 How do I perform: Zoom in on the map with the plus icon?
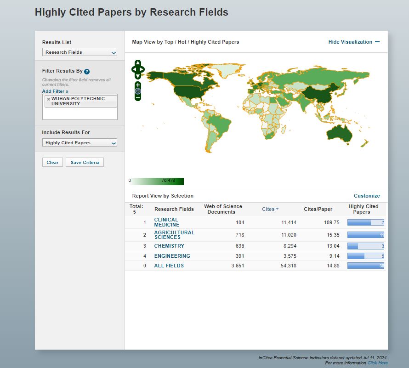[x=138, y=85]
